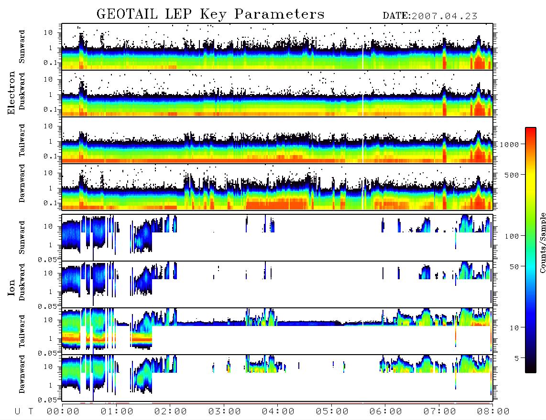Image resolution: width=546 pixels, height=420 pixels.
Task: Click the Ion "Tailward" panel label
Action: (22, 331)
